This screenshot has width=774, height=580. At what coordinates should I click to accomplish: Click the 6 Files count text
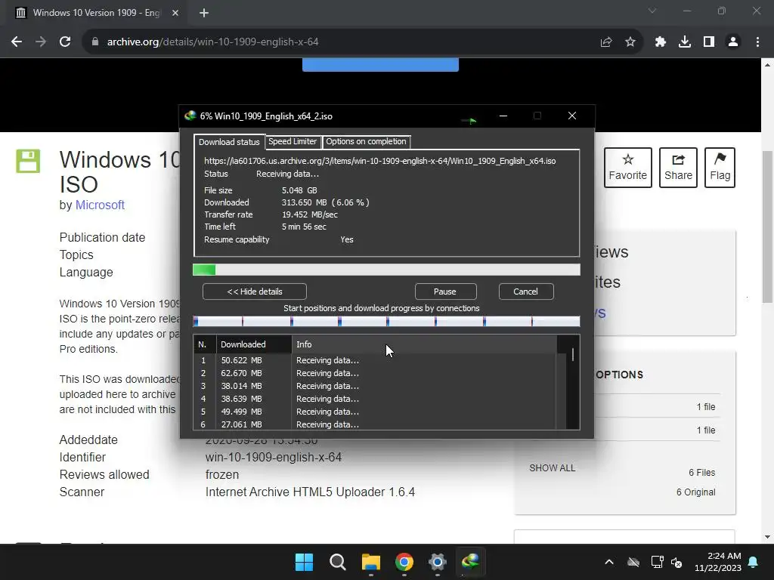(x=702, y=473)
